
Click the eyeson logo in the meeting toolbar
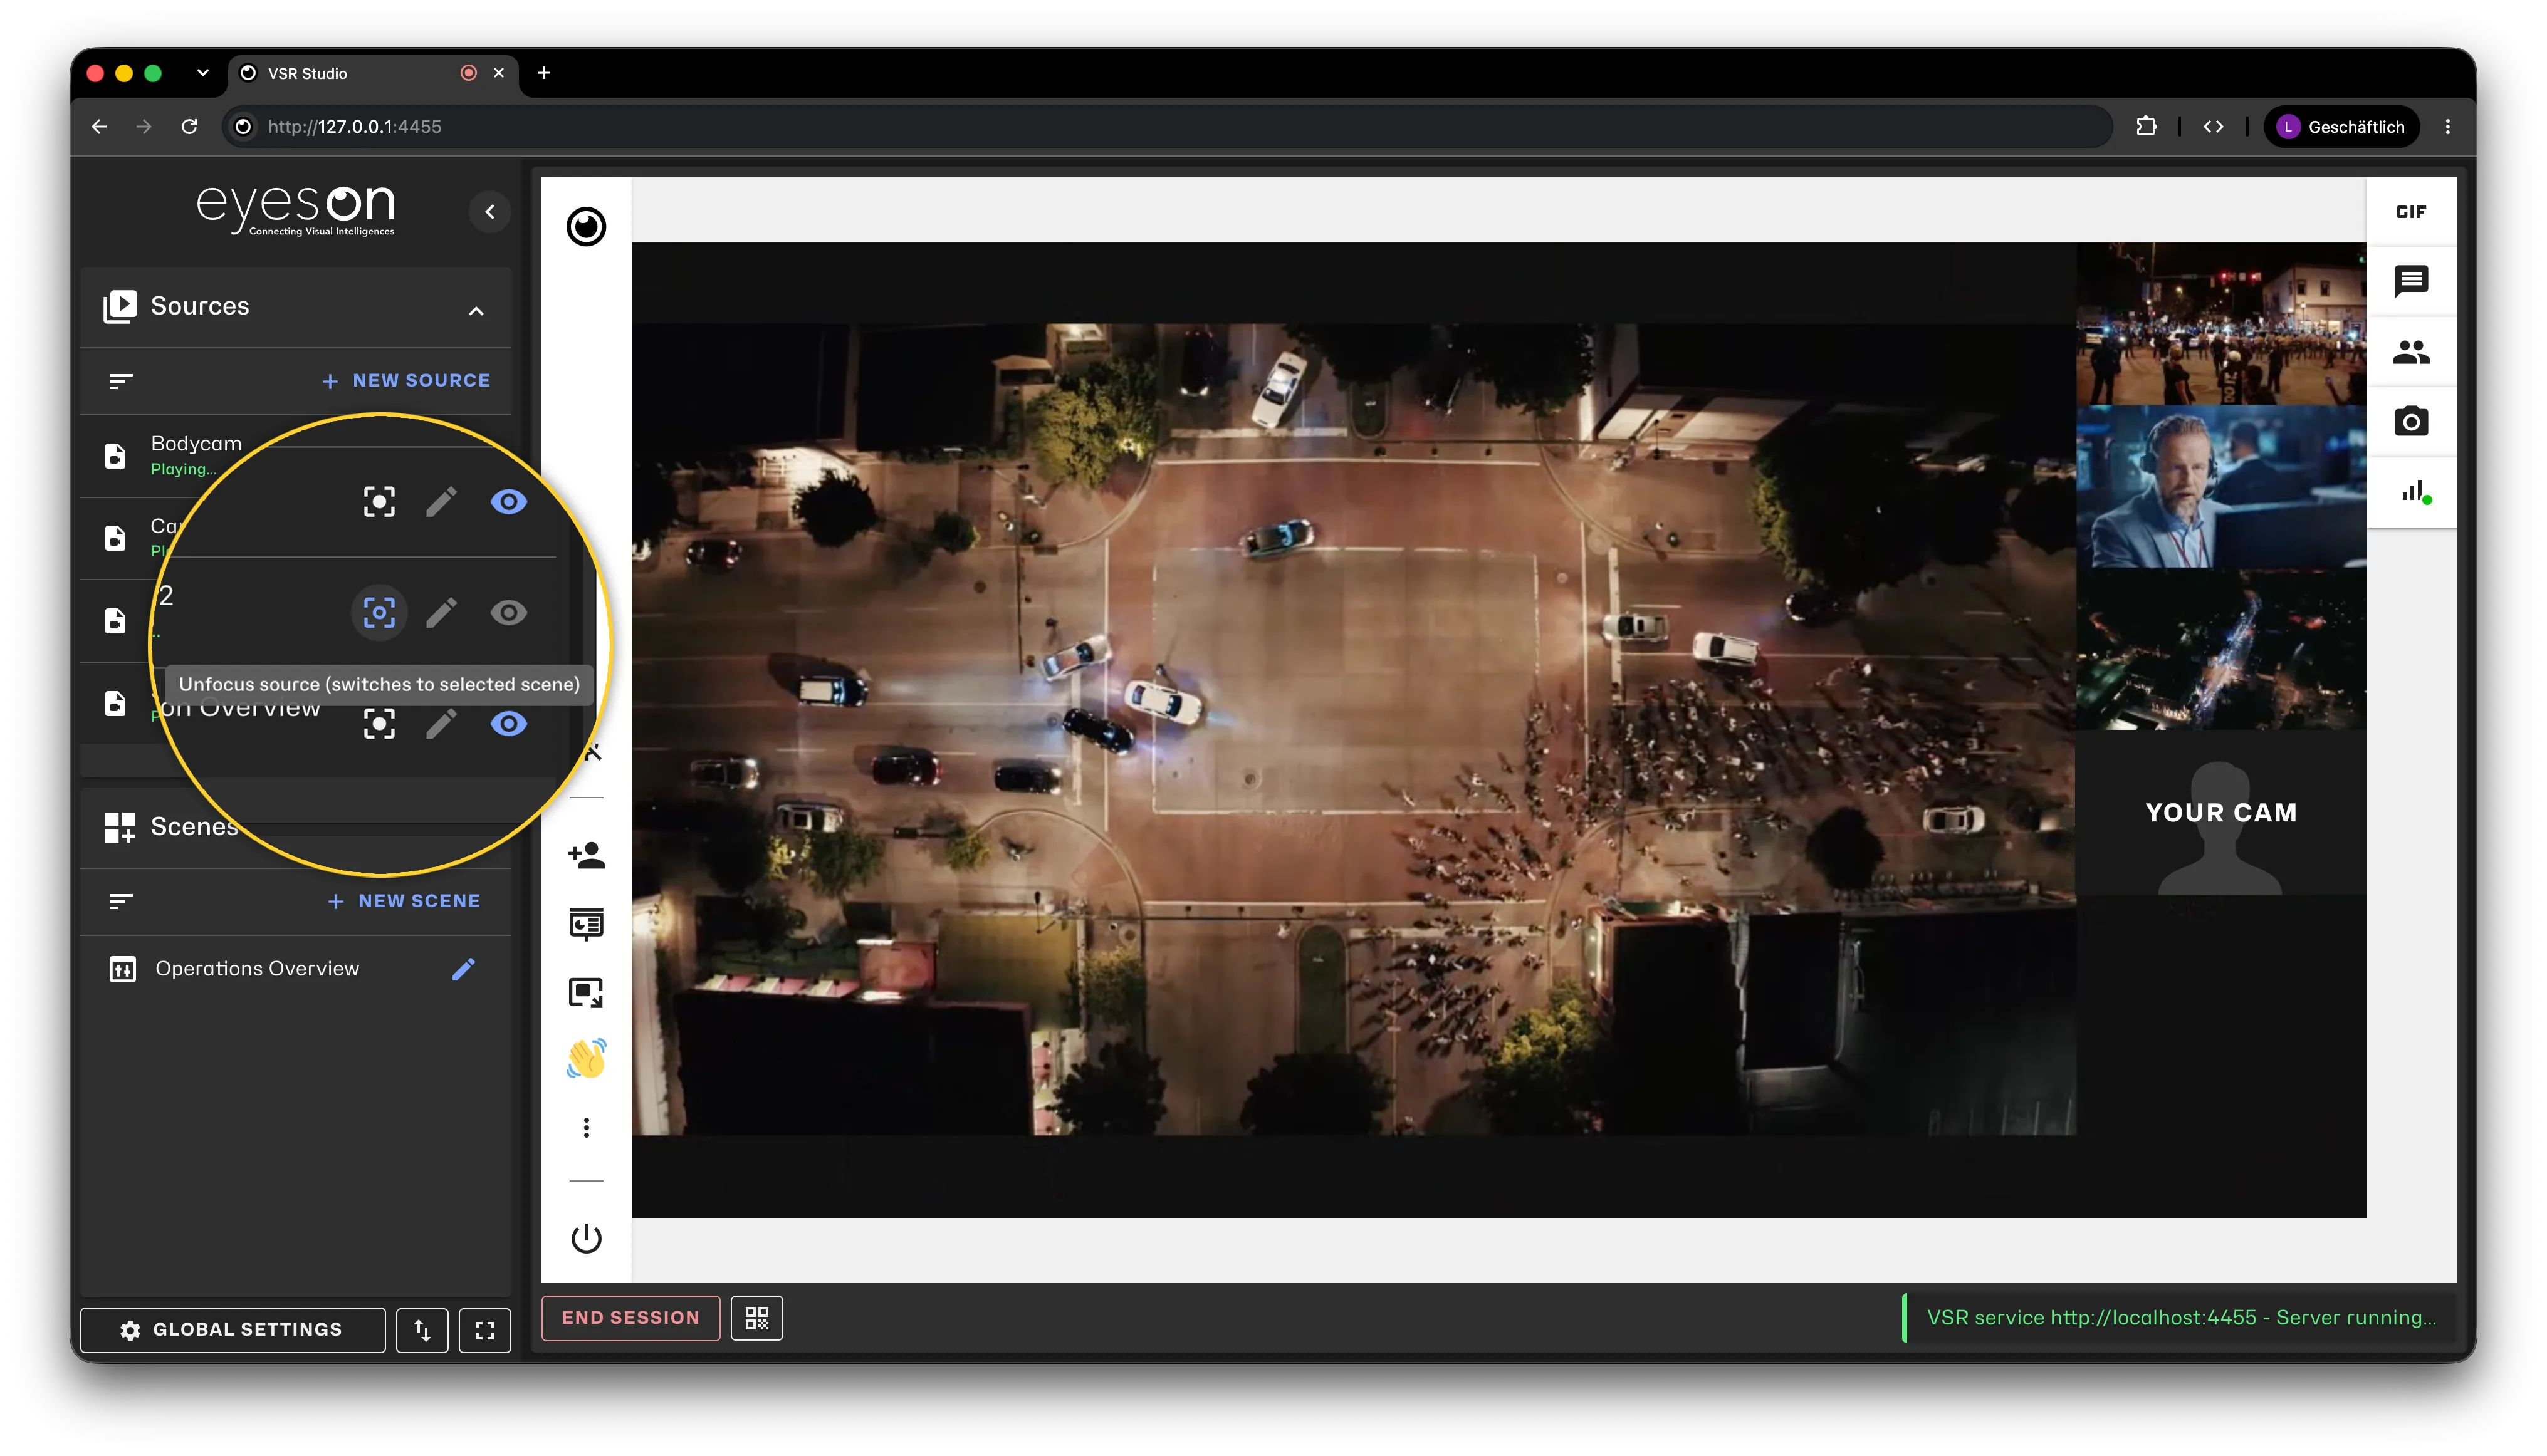coord(586,227)
